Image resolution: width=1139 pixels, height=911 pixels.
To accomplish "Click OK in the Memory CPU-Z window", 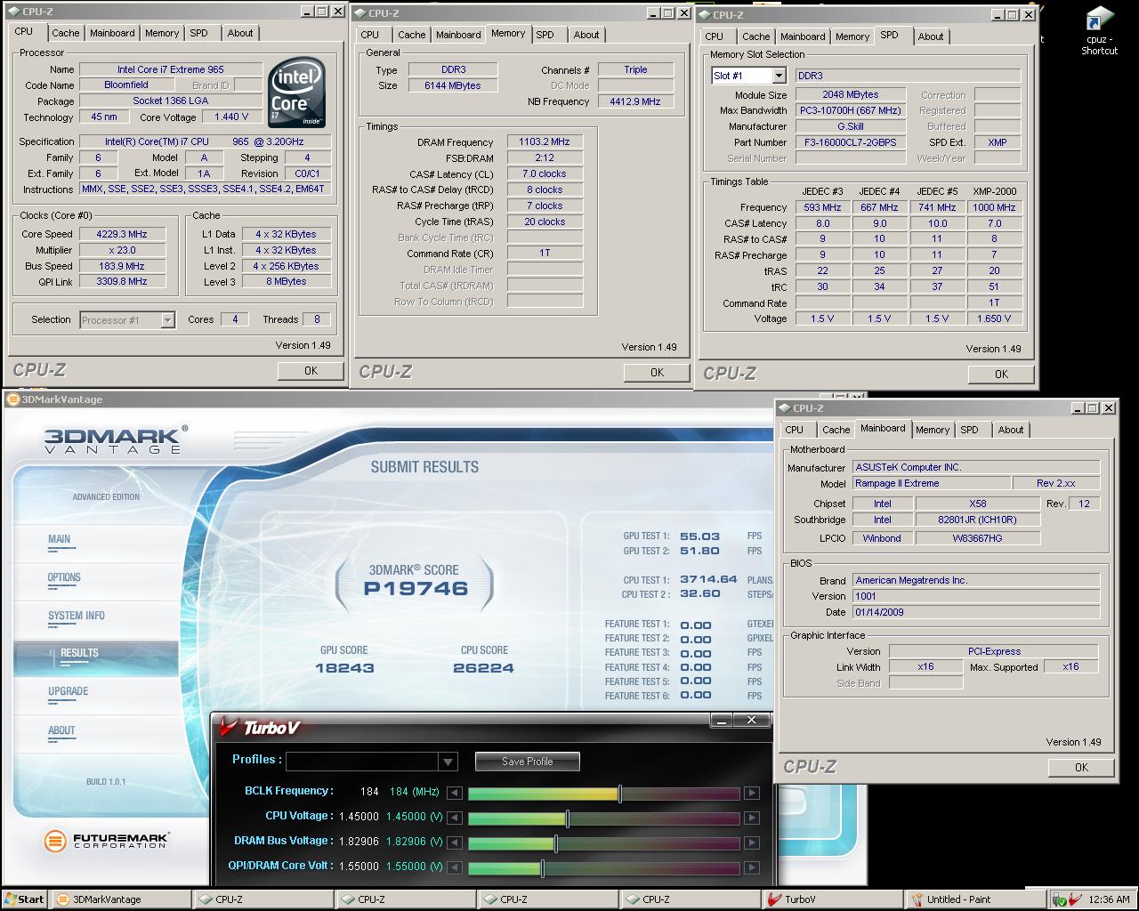I will tap(657, 373).
